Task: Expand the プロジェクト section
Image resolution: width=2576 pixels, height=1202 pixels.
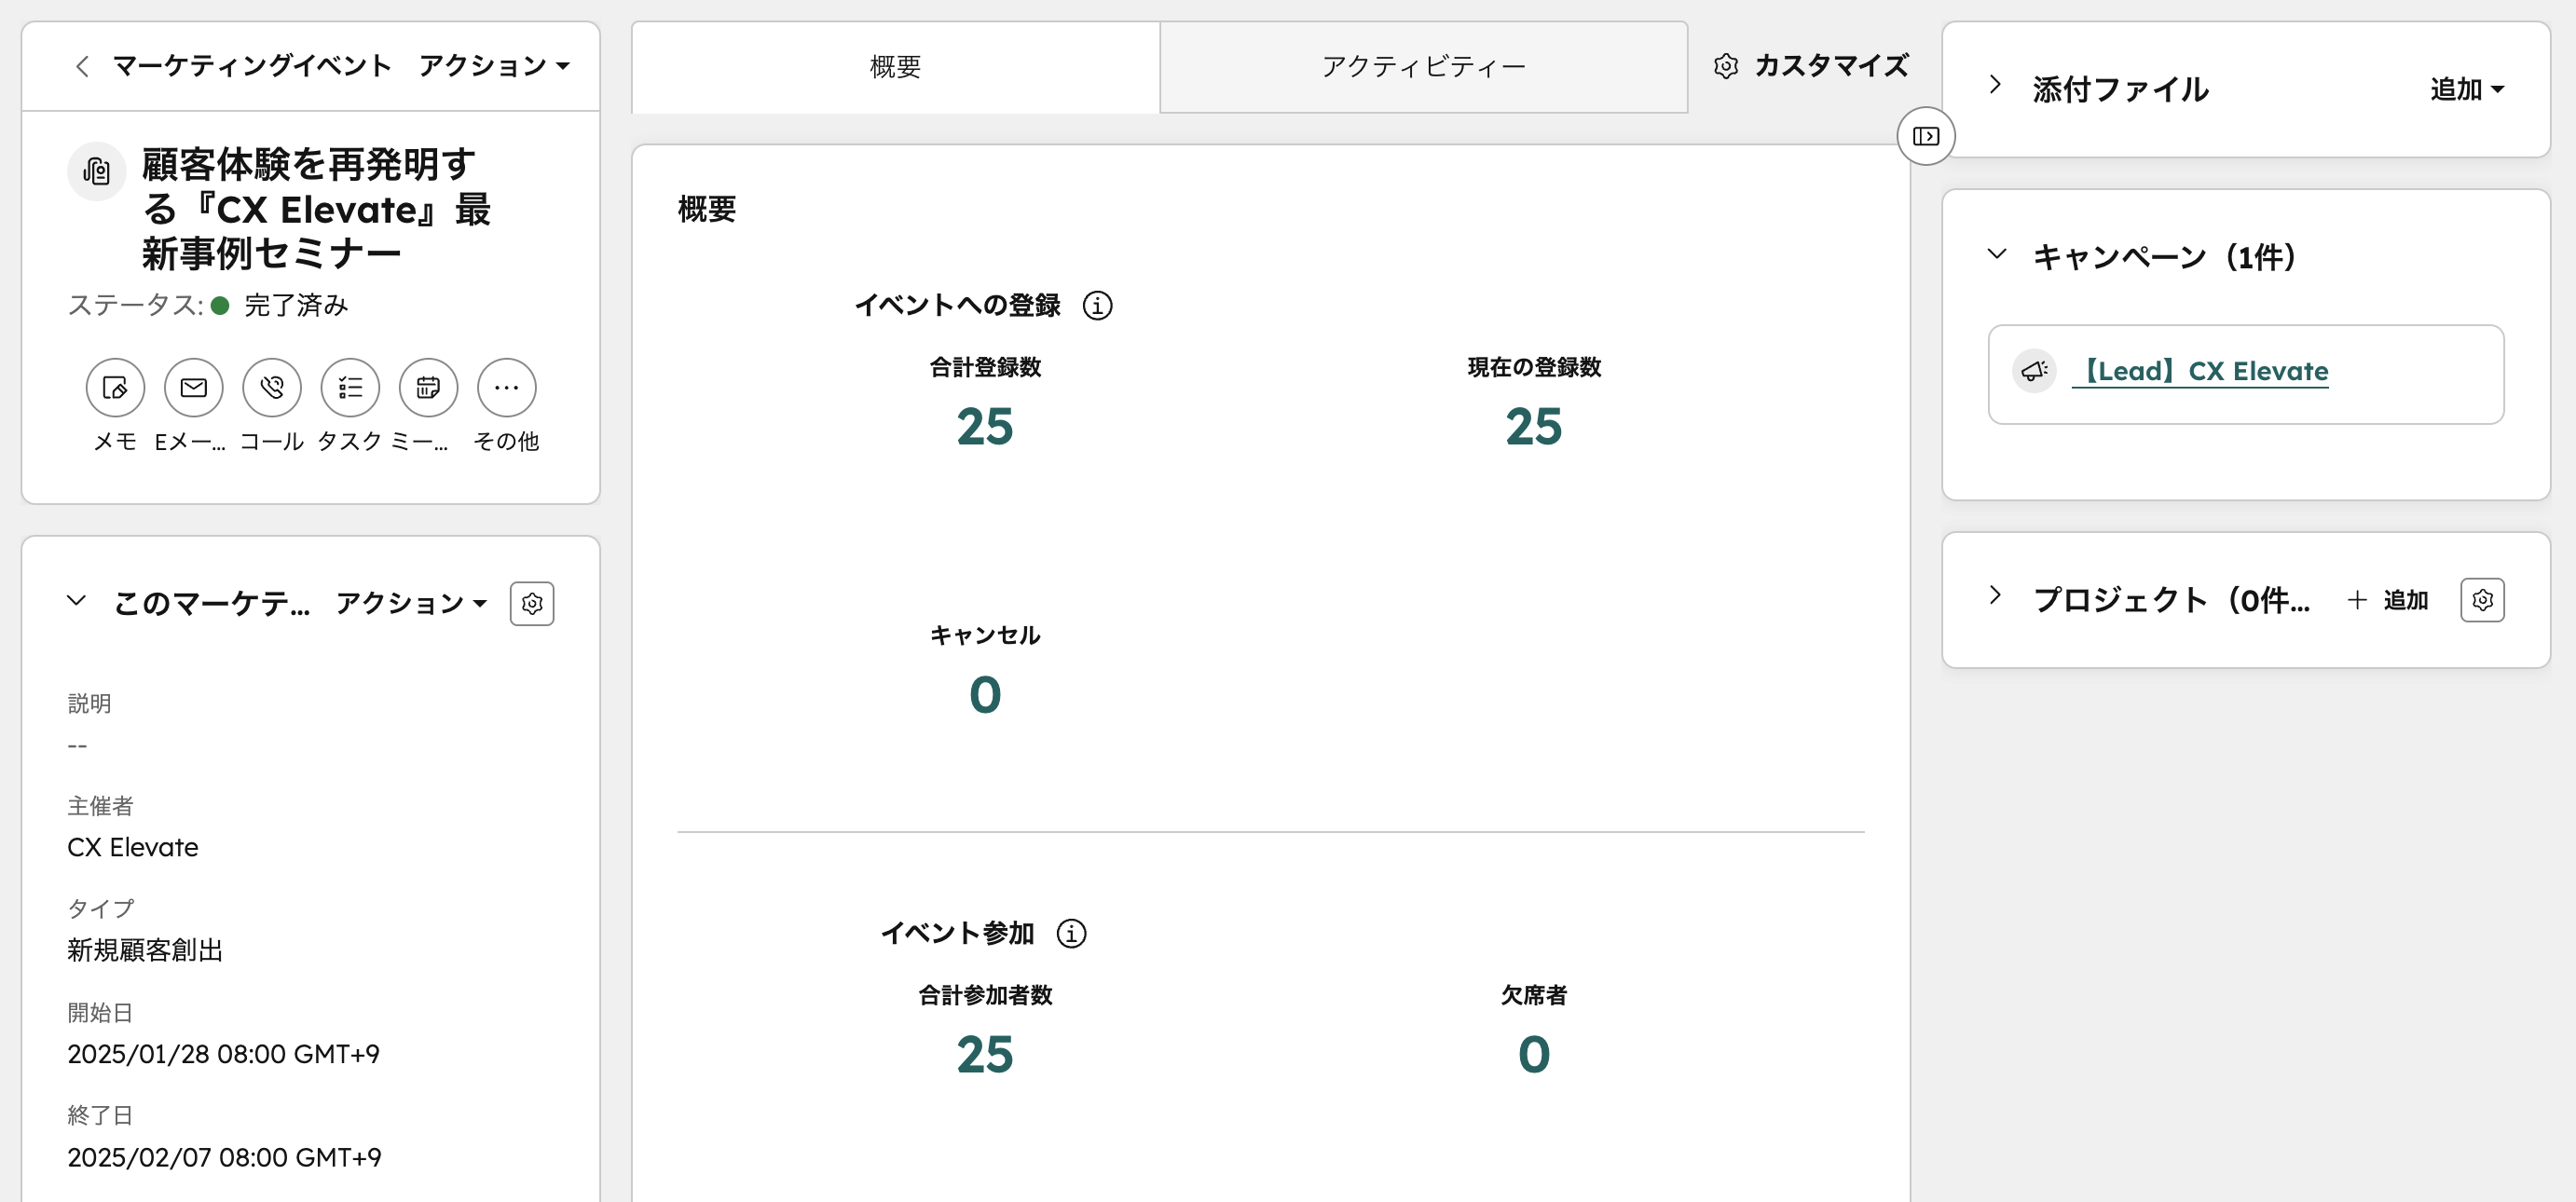Action: pos(1995,595)
